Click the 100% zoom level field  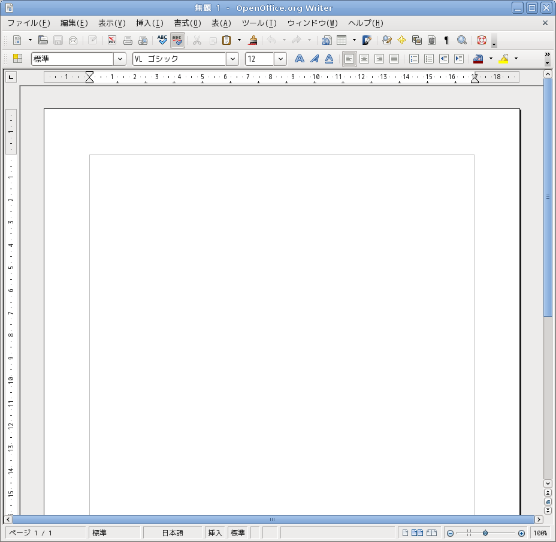[540, 533]
